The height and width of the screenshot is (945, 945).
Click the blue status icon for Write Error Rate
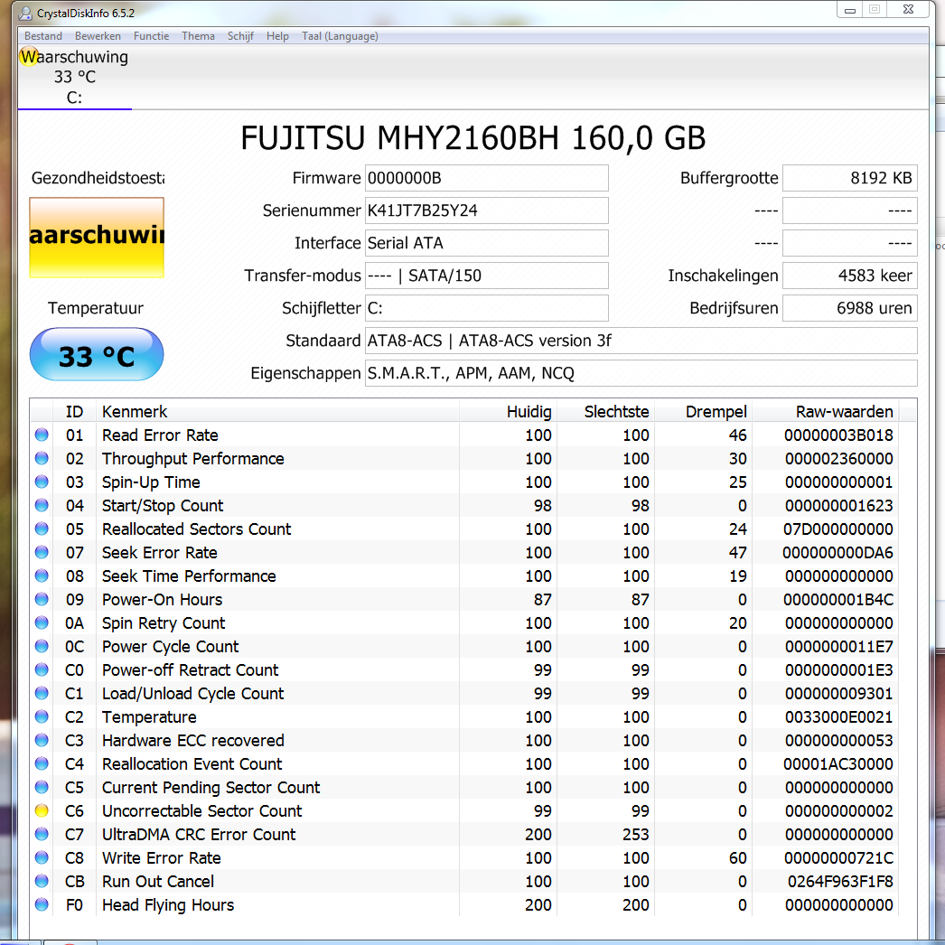(x=42, y=857)
